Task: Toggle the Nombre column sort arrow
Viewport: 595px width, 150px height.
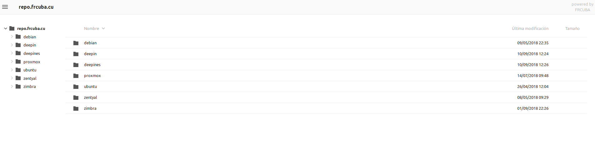Action: pyautogui.click(x=103, y=28)
